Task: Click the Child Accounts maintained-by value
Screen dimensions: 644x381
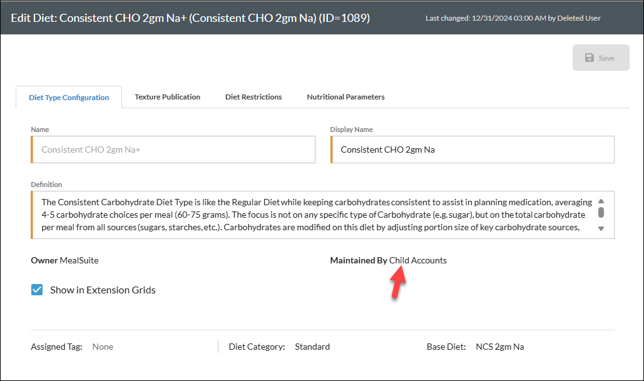Action: [417, 260]
